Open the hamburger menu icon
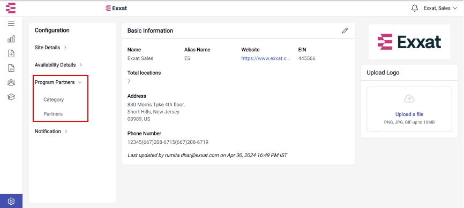464x208 pixels. click(11, 24)
